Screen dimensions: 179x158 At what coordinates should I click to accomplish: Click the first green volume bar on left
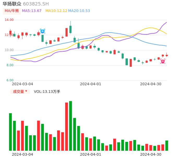coord(10,132)
